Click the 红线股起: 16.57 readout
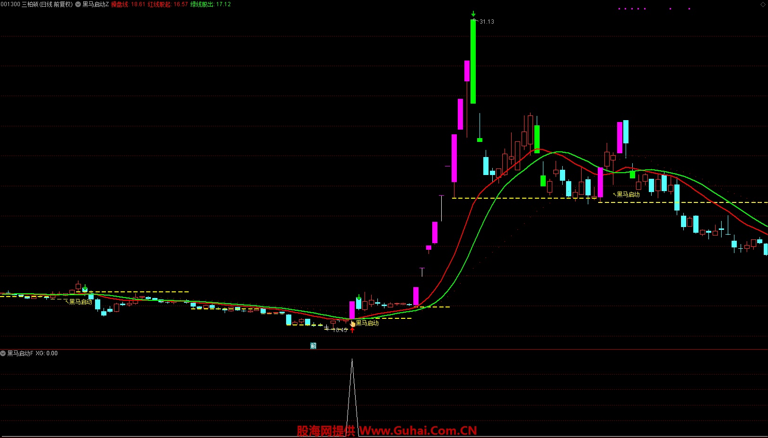 (168, 4)
